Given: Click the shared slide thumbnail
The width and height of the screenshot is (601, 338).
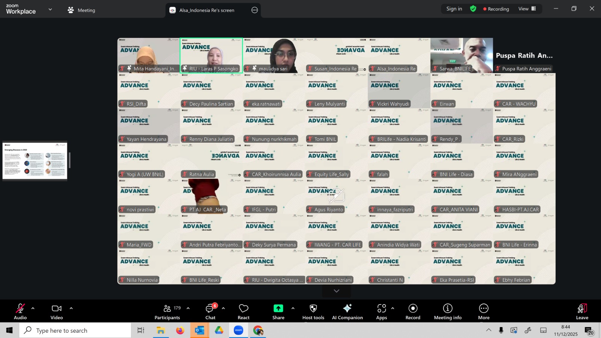Looking at the screenshot, I should [35, 160].
